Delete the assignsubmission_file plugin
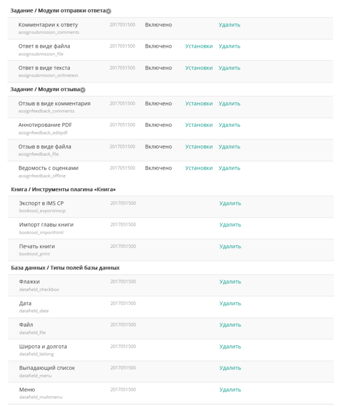The height and width of the screenshot is (405, 342). coord(229,47)
